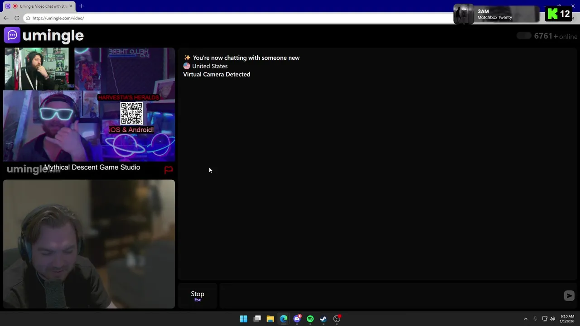Screen dimensions: 580x326
Task: Click the album art in the music widget
Action: pyautogui.click(x=464, y=14)
